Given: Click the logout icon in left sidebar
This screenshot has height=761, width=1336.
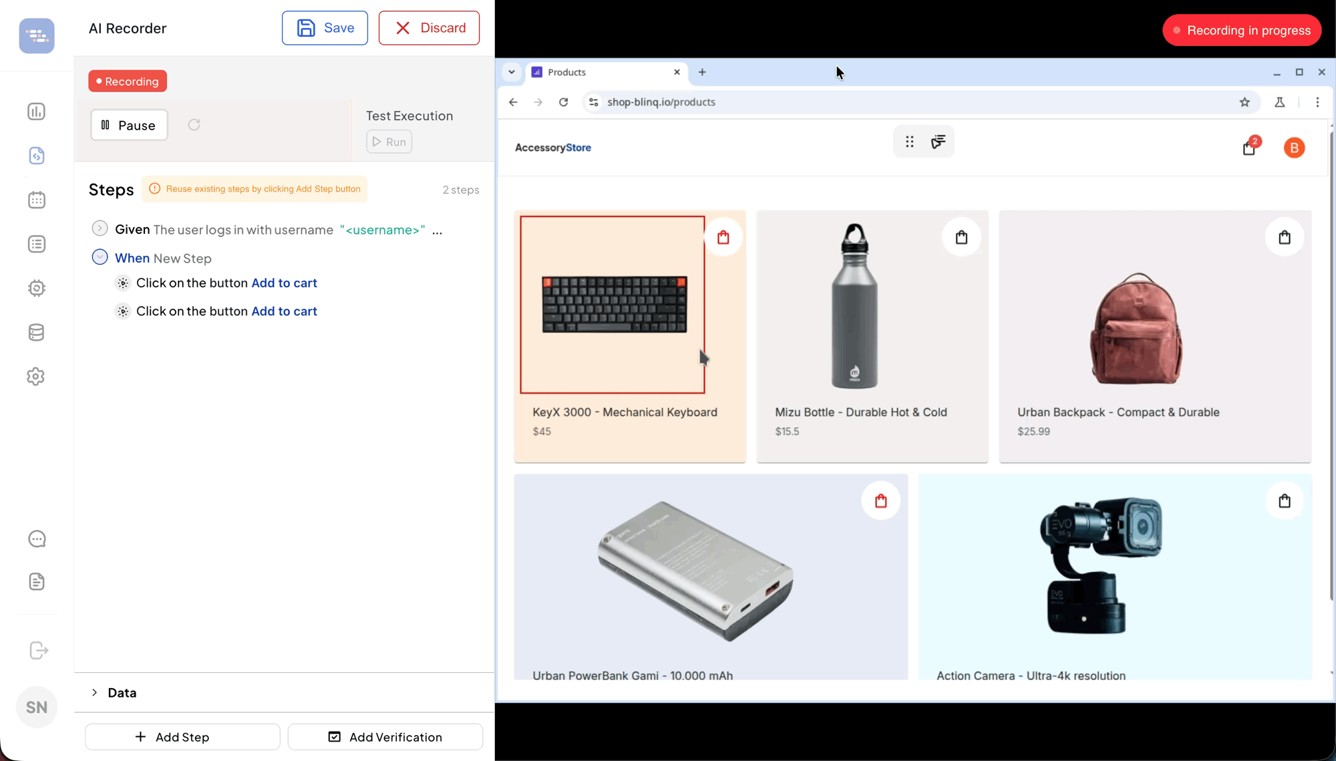Looking at the screenshot, I should coord(39,650).
